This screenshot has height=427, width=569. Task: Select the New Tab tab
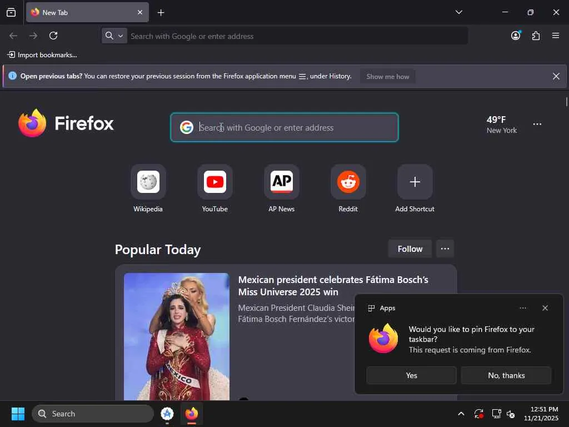(87, 12)
